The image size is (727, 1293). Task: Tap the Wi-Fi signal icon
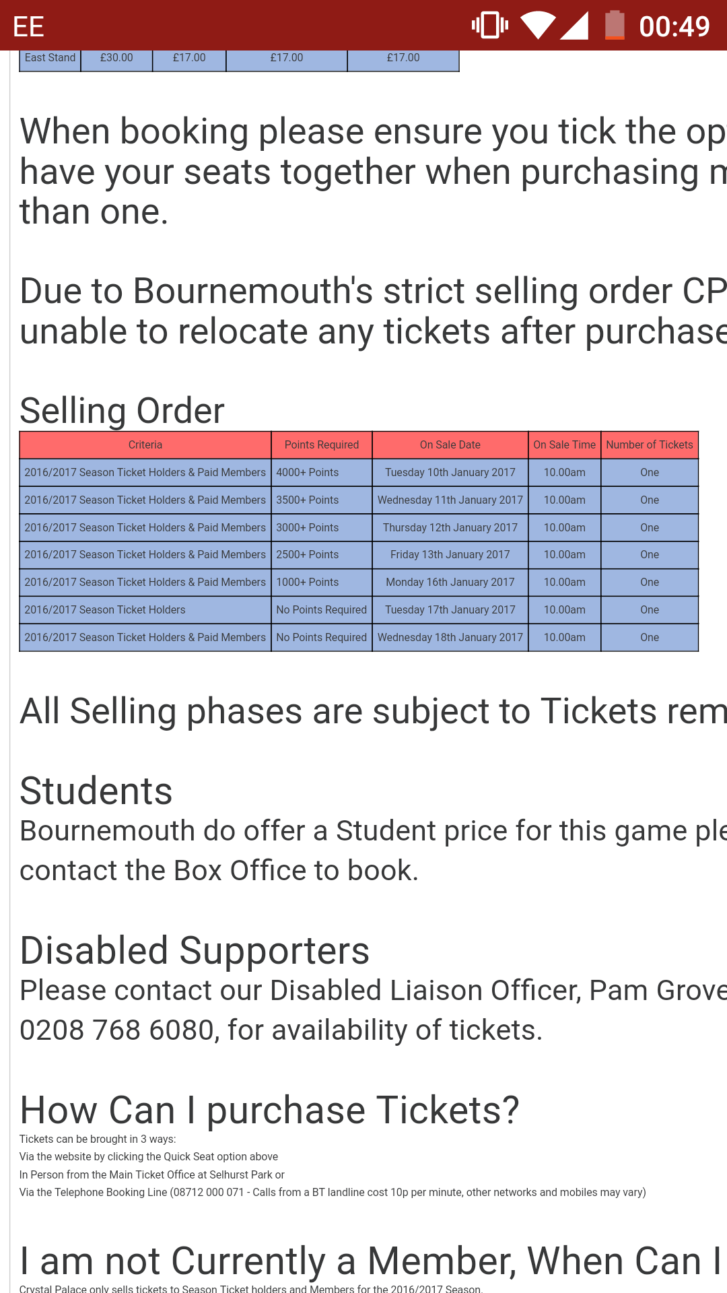[x=538, y=26]
